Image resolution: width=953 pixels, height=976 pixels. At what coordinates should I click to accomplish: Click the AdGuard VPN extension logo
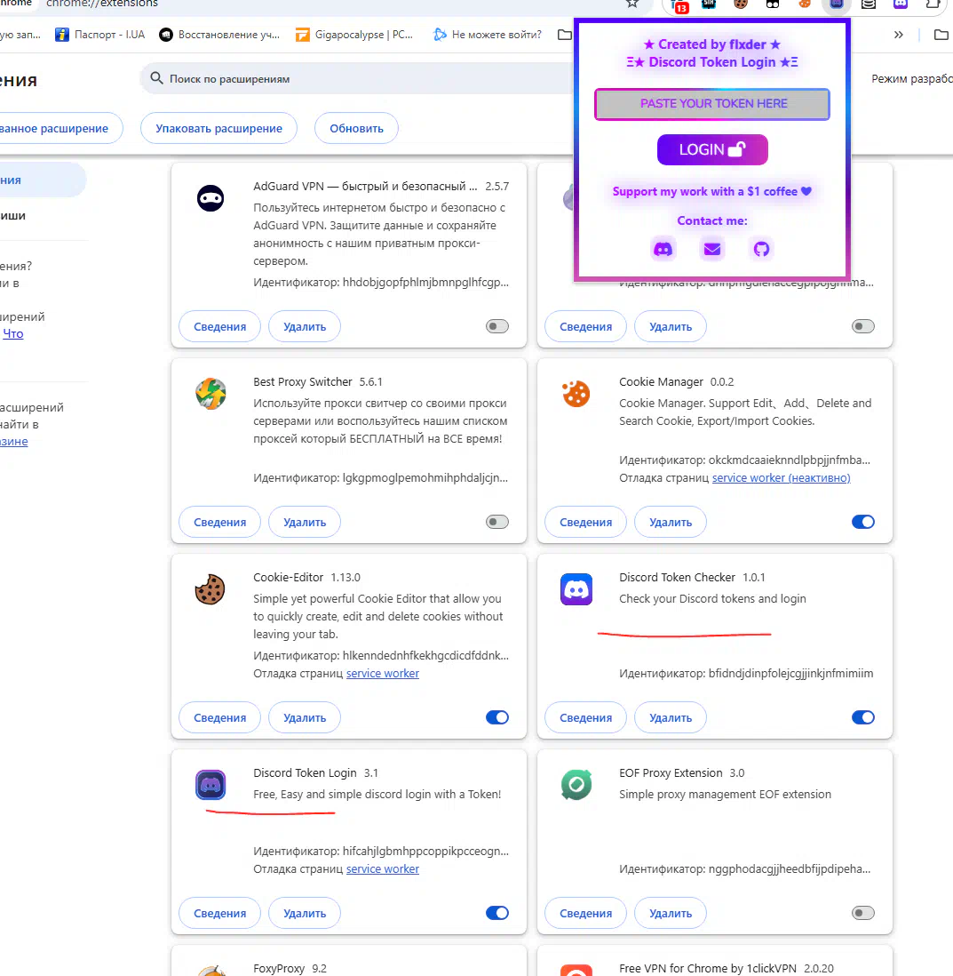coord(210,198)
